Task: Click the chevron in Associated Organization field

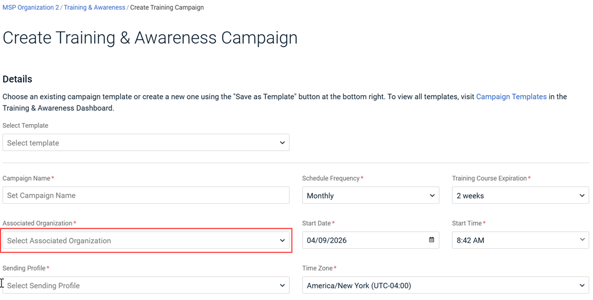Action: click(x=282, y=241)
